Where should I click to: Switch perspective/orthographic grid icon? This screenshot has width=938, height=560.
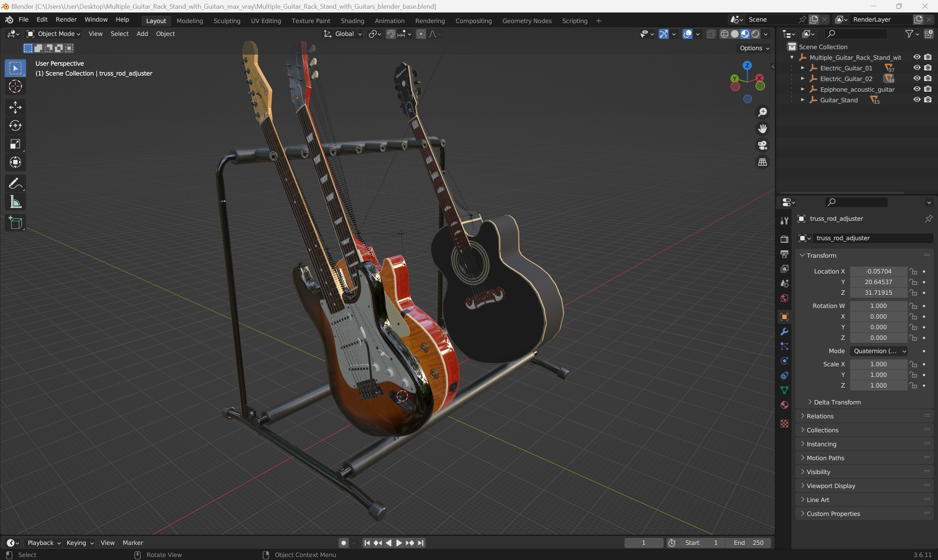pyautogui.click(x=762, y=162)
